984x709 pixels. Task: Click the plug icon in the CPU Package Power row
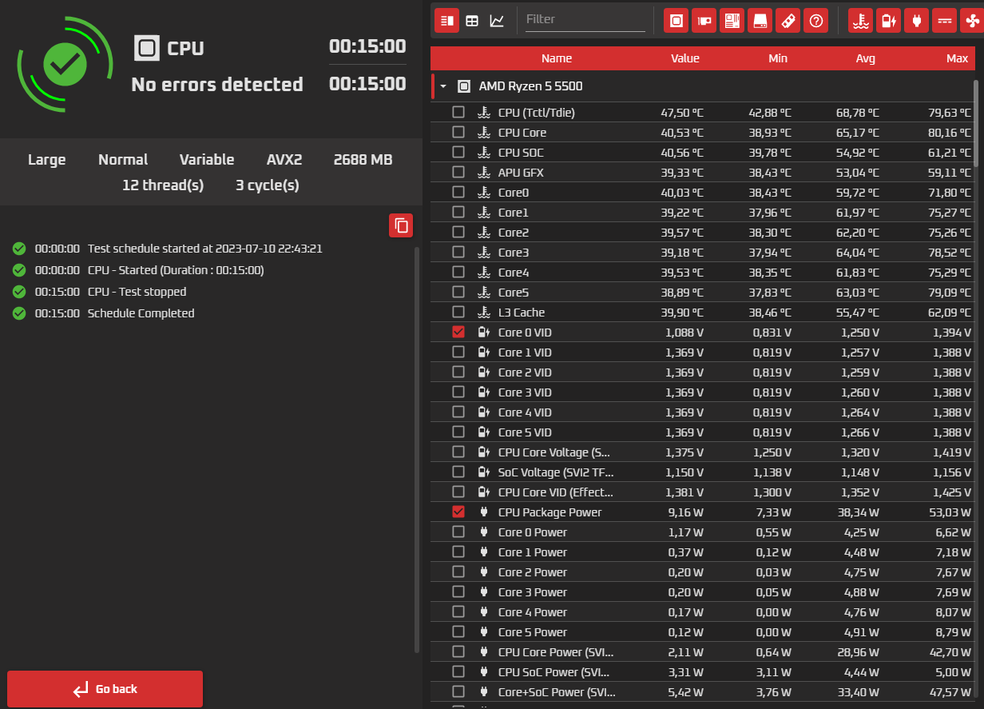483,512
